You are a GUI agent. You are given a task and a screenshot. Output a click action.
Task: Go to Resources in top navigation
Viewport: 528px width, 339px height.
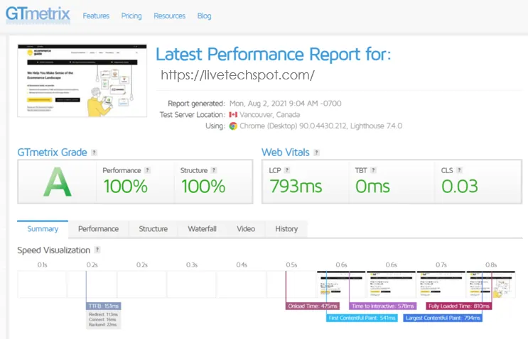(x=169, y=16)
